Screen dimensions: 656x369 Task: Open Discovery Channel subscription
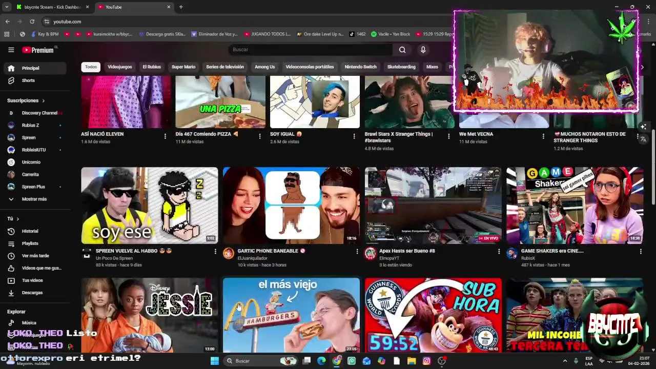pos(35,113)
